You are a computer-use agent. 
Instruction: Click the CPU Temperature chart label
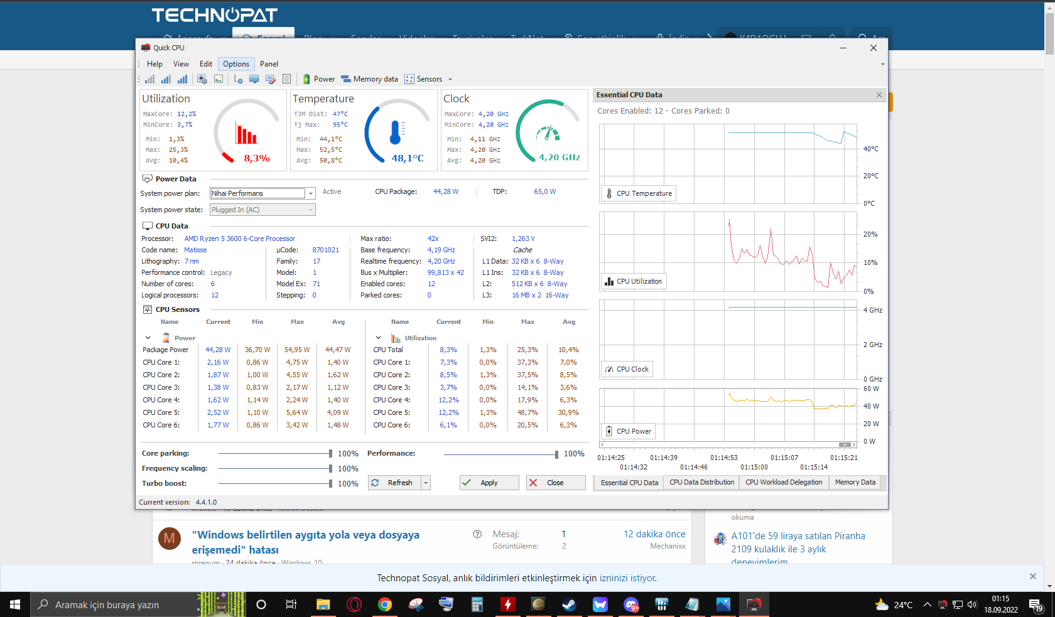639,193
